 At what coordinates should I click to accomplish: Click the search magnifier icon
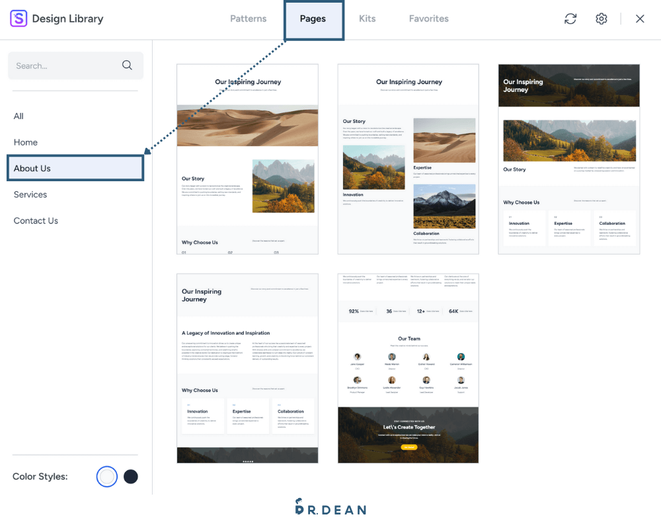point(127,65)
